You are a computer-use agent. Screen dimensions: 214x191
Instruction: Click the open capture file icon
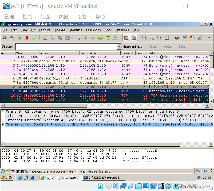45,38
